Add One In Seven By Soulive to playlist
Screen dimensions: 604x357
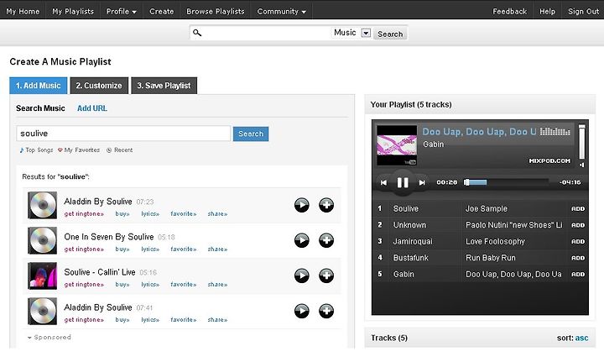pos(326,240)
